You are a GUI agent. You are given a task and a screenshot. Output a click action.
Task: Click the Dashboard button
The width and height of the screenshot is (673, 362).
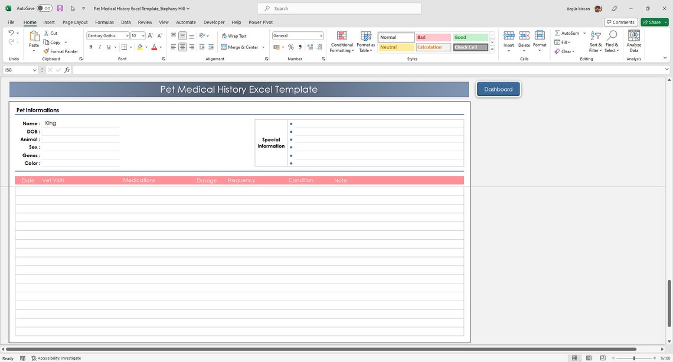pyautogui.click(x=498, y=89)
